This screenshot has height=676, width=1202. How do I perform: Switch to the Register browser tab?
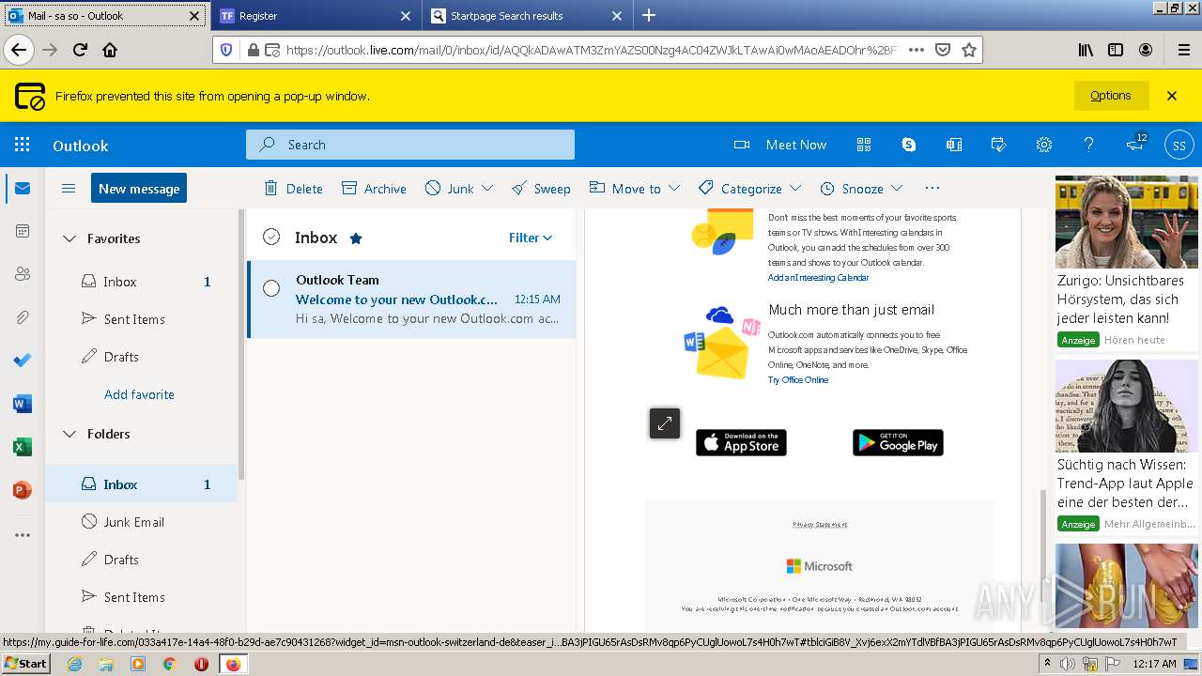click(x=315, y=16)
